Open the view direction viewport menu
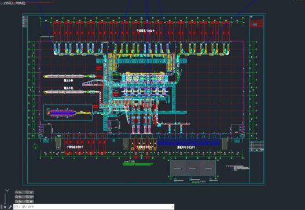The image size is (305, 210). coord(7,3)
